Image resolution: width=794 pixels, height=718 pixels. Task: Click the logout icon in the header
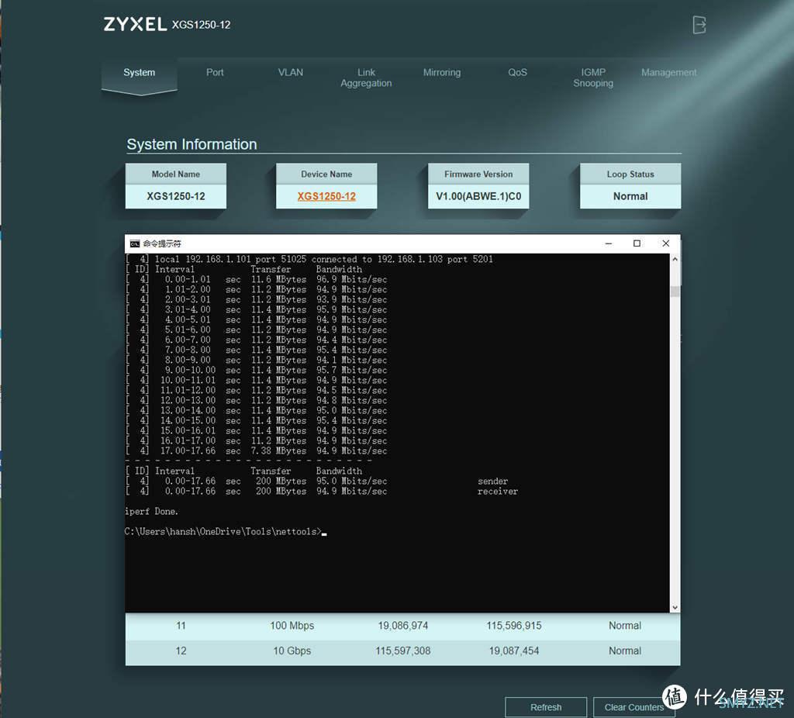tap(699, 24)
